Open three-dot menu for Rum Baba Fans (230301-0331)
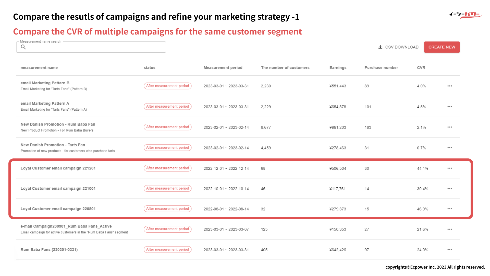Image resolution: width=490 pixels, height=276 pixels. pyautogui.click(x=450, y=250)
